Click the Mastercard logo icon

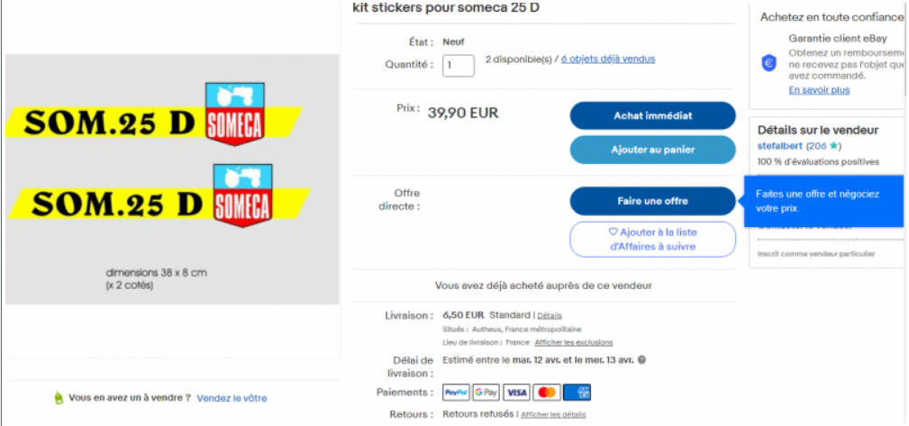546,393
